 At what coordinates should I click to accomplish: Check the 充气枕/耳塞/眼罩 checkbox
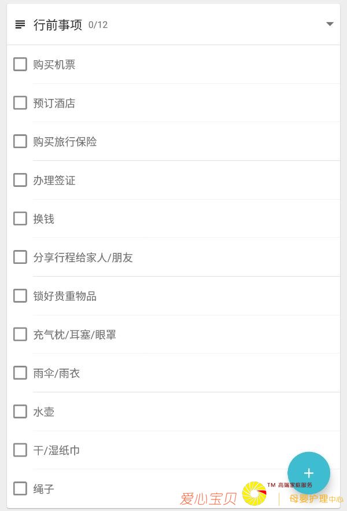coord(20,334)
